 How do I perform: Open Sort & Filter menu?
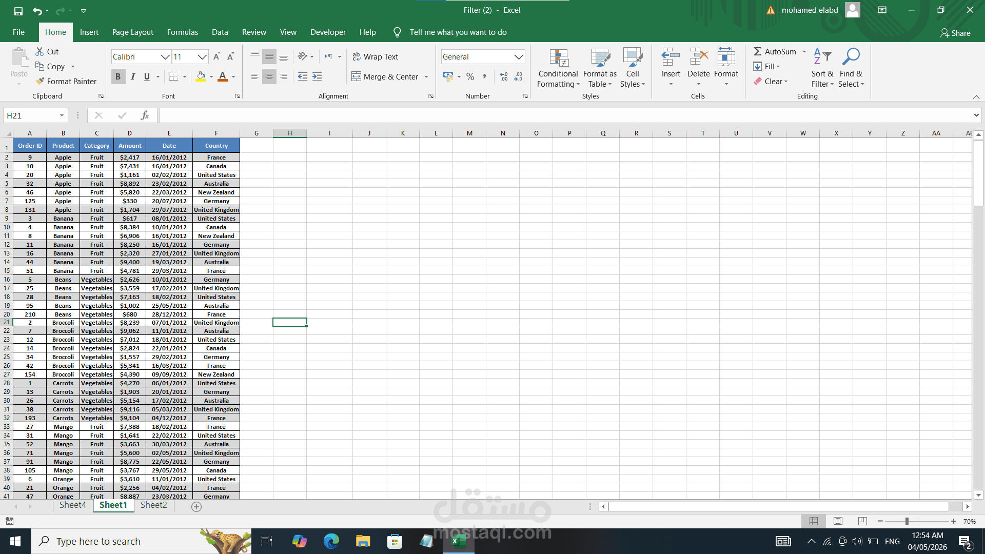coord(822,68)
